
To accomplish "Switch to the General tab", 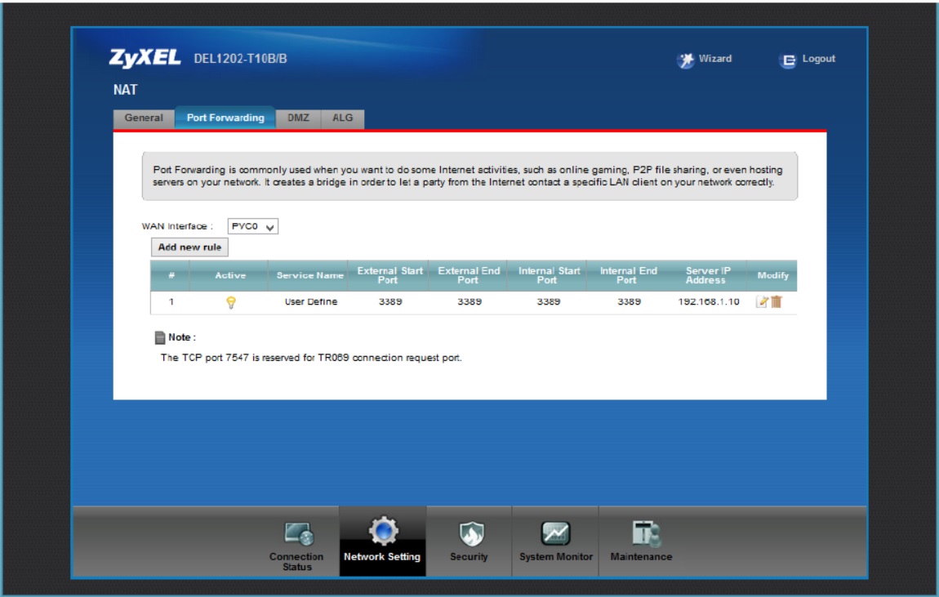I will click(144, 118).
